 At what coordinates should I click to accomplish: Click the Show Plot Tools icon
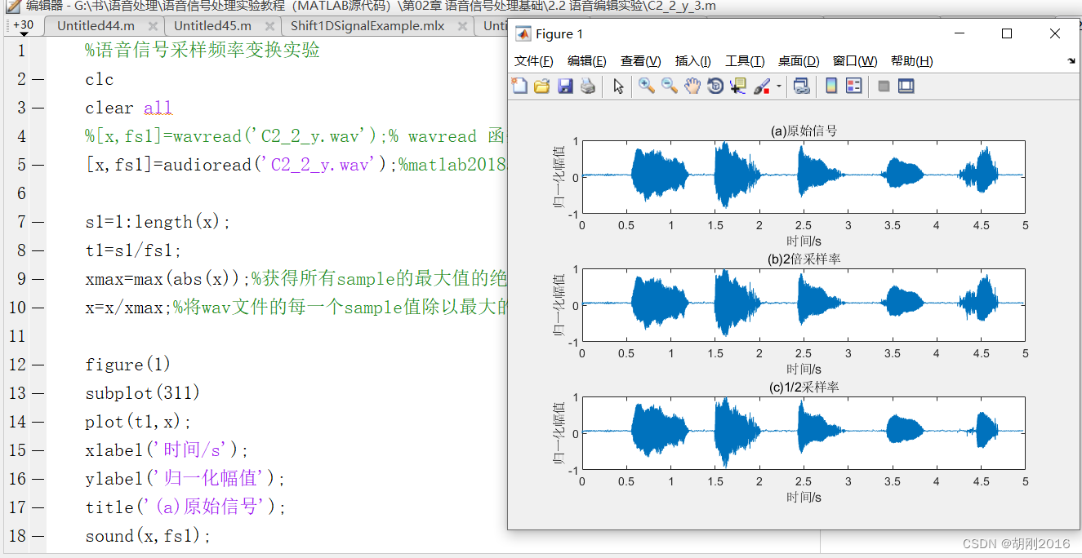906,86
